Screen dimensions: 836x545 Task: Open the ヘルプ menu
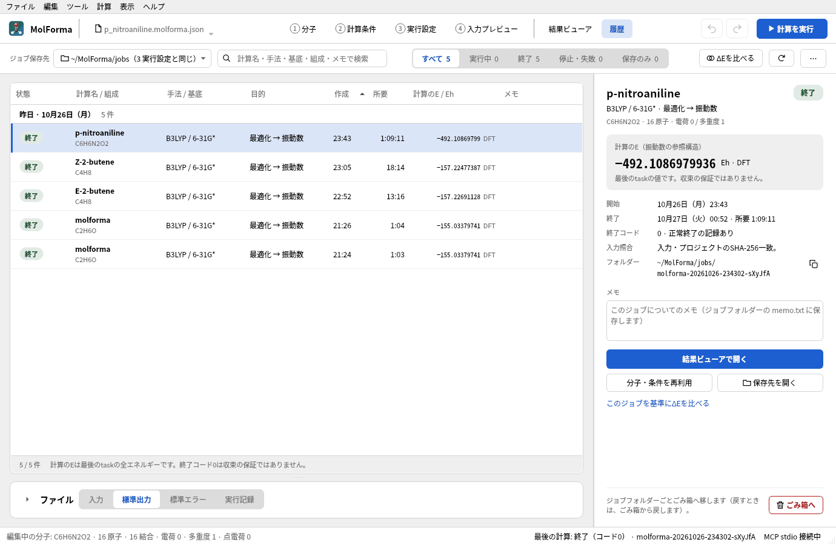[154, 7]
